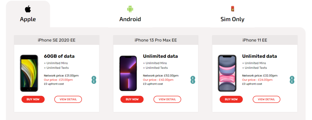Click the iPhone 11 EE card heading
This screenshot has height=120, width=312.
click(x=255, y=40)
